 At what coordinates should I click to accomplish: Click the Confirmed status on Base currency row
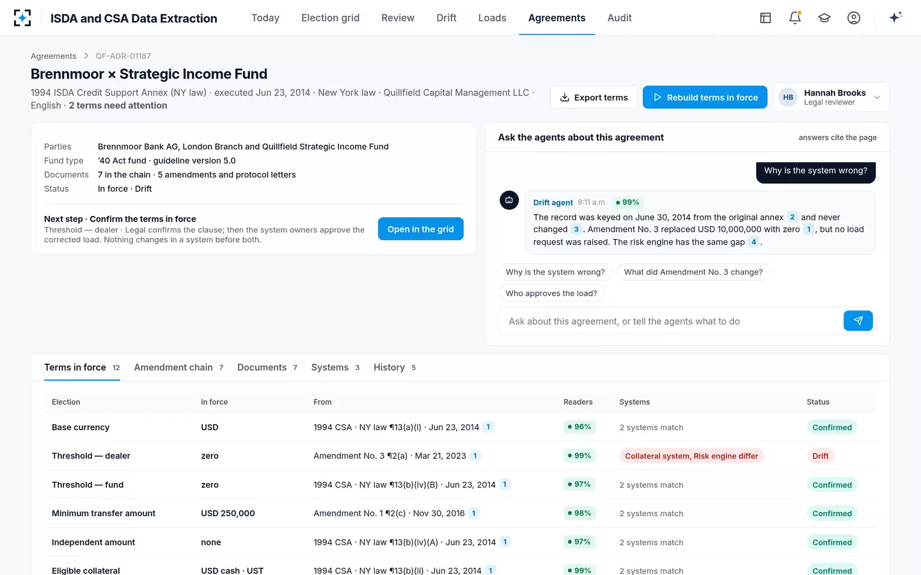click(x=832, y=427)
